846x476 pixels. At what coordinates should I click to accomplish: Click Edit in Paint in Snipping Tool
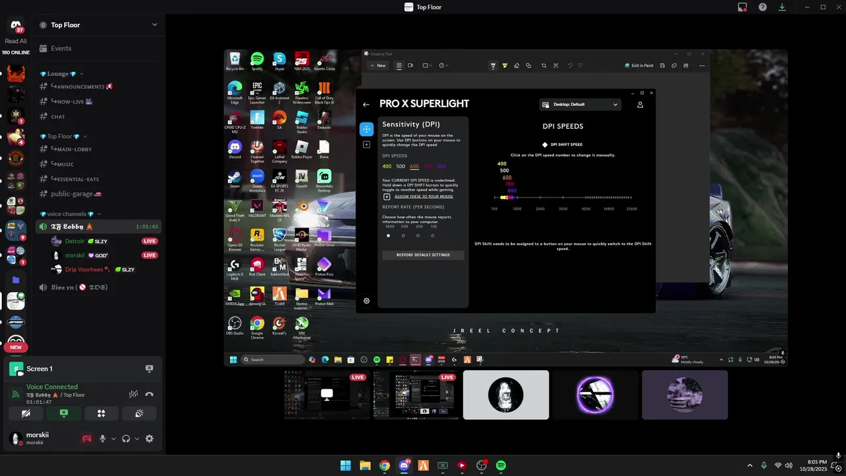(639, 65)
